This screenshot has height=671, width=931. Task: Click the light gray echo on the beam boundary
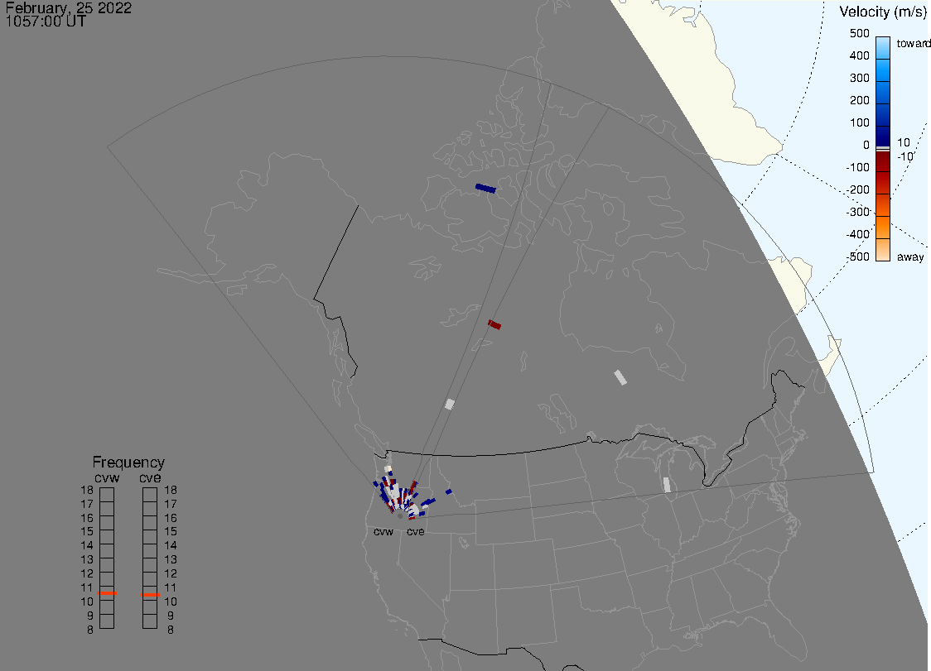tap(450, 404)
